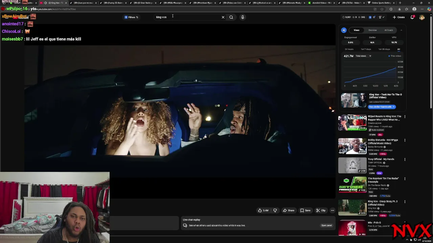Screen dimensions: 433x243
Task: Click the 0.8% Engagement value
Action: click(x=350, y=43)
